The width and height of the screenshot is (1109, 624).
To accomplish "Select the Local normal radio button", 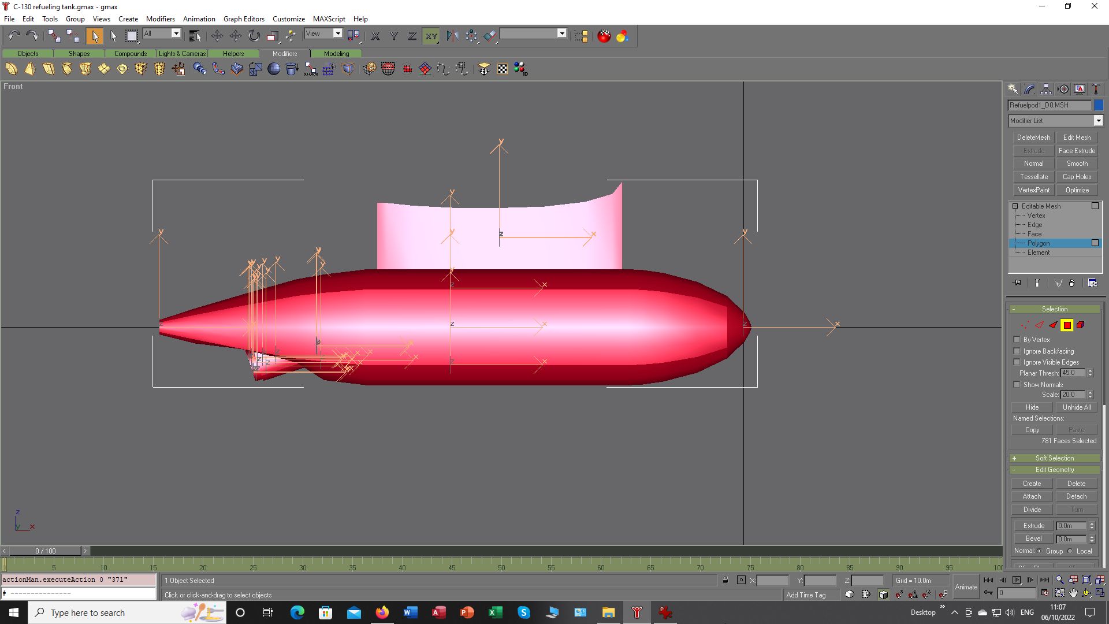I will (x=1070, y=551).
